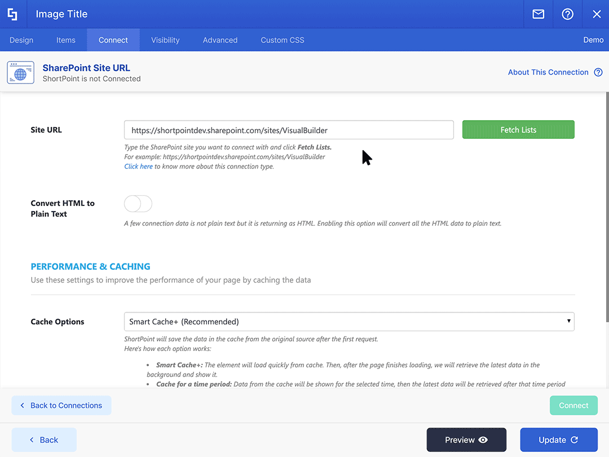Click the back chevron on Back to Connections

click(22, 405)
